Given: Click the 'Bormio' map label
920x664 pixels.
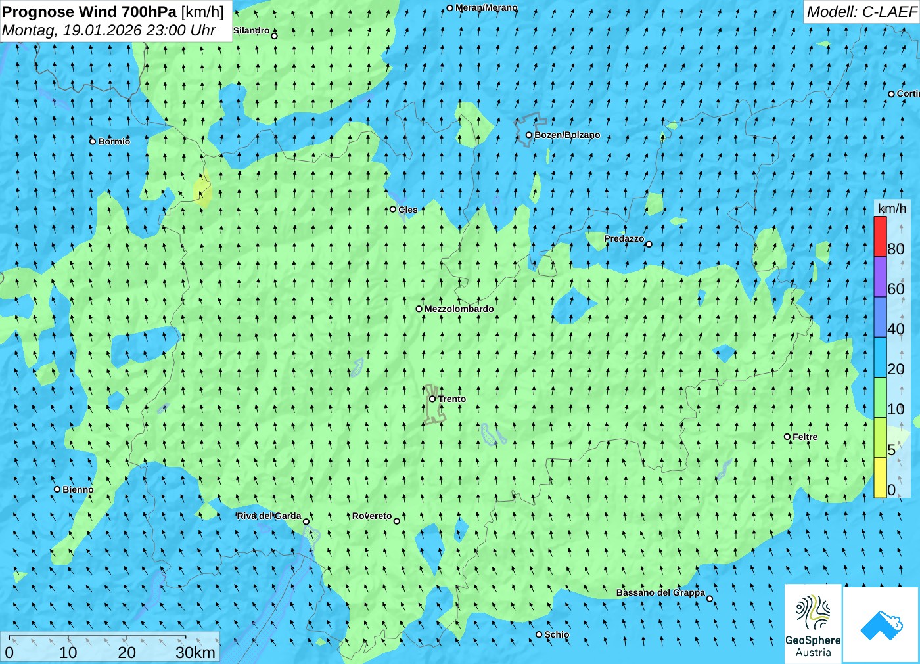Looking at the screenshot, I should click(114, 141).
